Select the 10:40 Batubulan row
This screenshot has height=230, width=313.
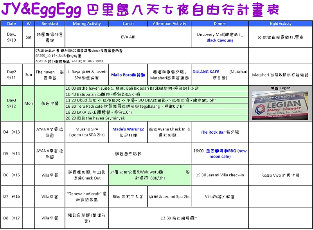(157, 94)
